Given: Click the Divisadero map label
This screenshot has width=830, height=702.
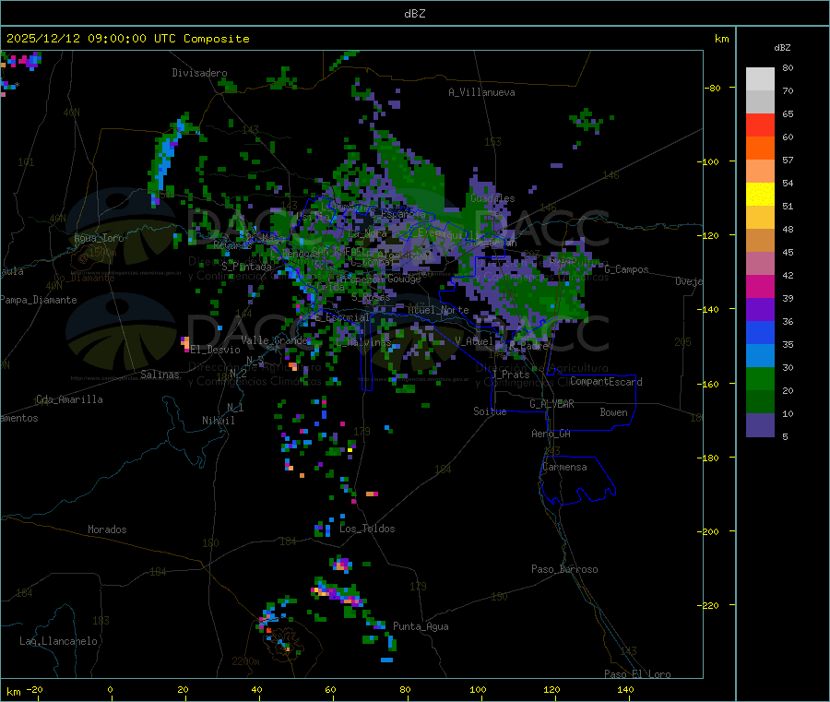Looking at the screenshot, I should (199, 73).
